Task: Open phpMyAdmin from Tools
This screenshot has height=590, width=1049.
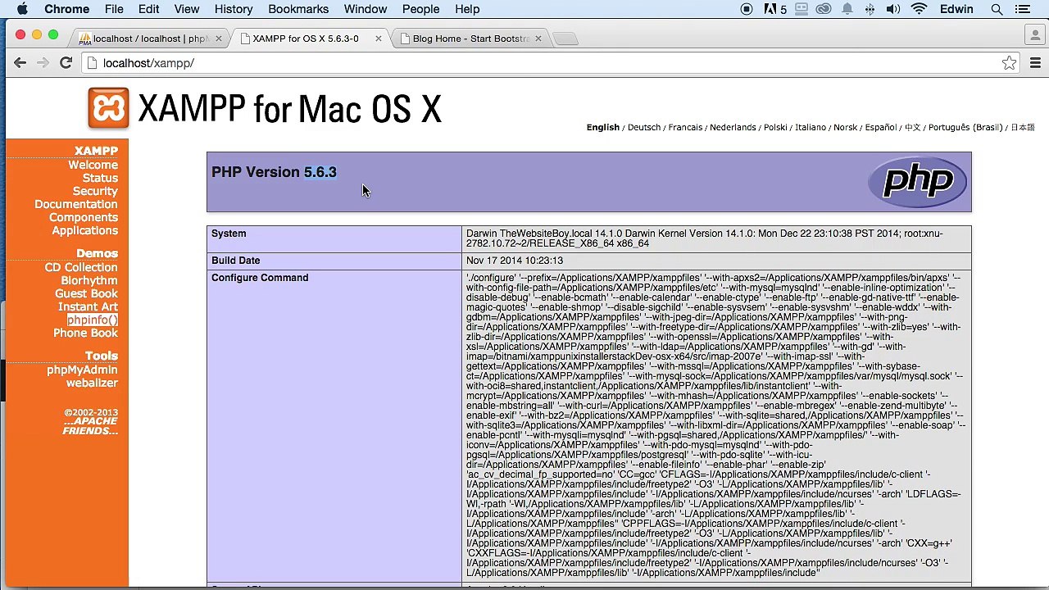Action: 82,370
